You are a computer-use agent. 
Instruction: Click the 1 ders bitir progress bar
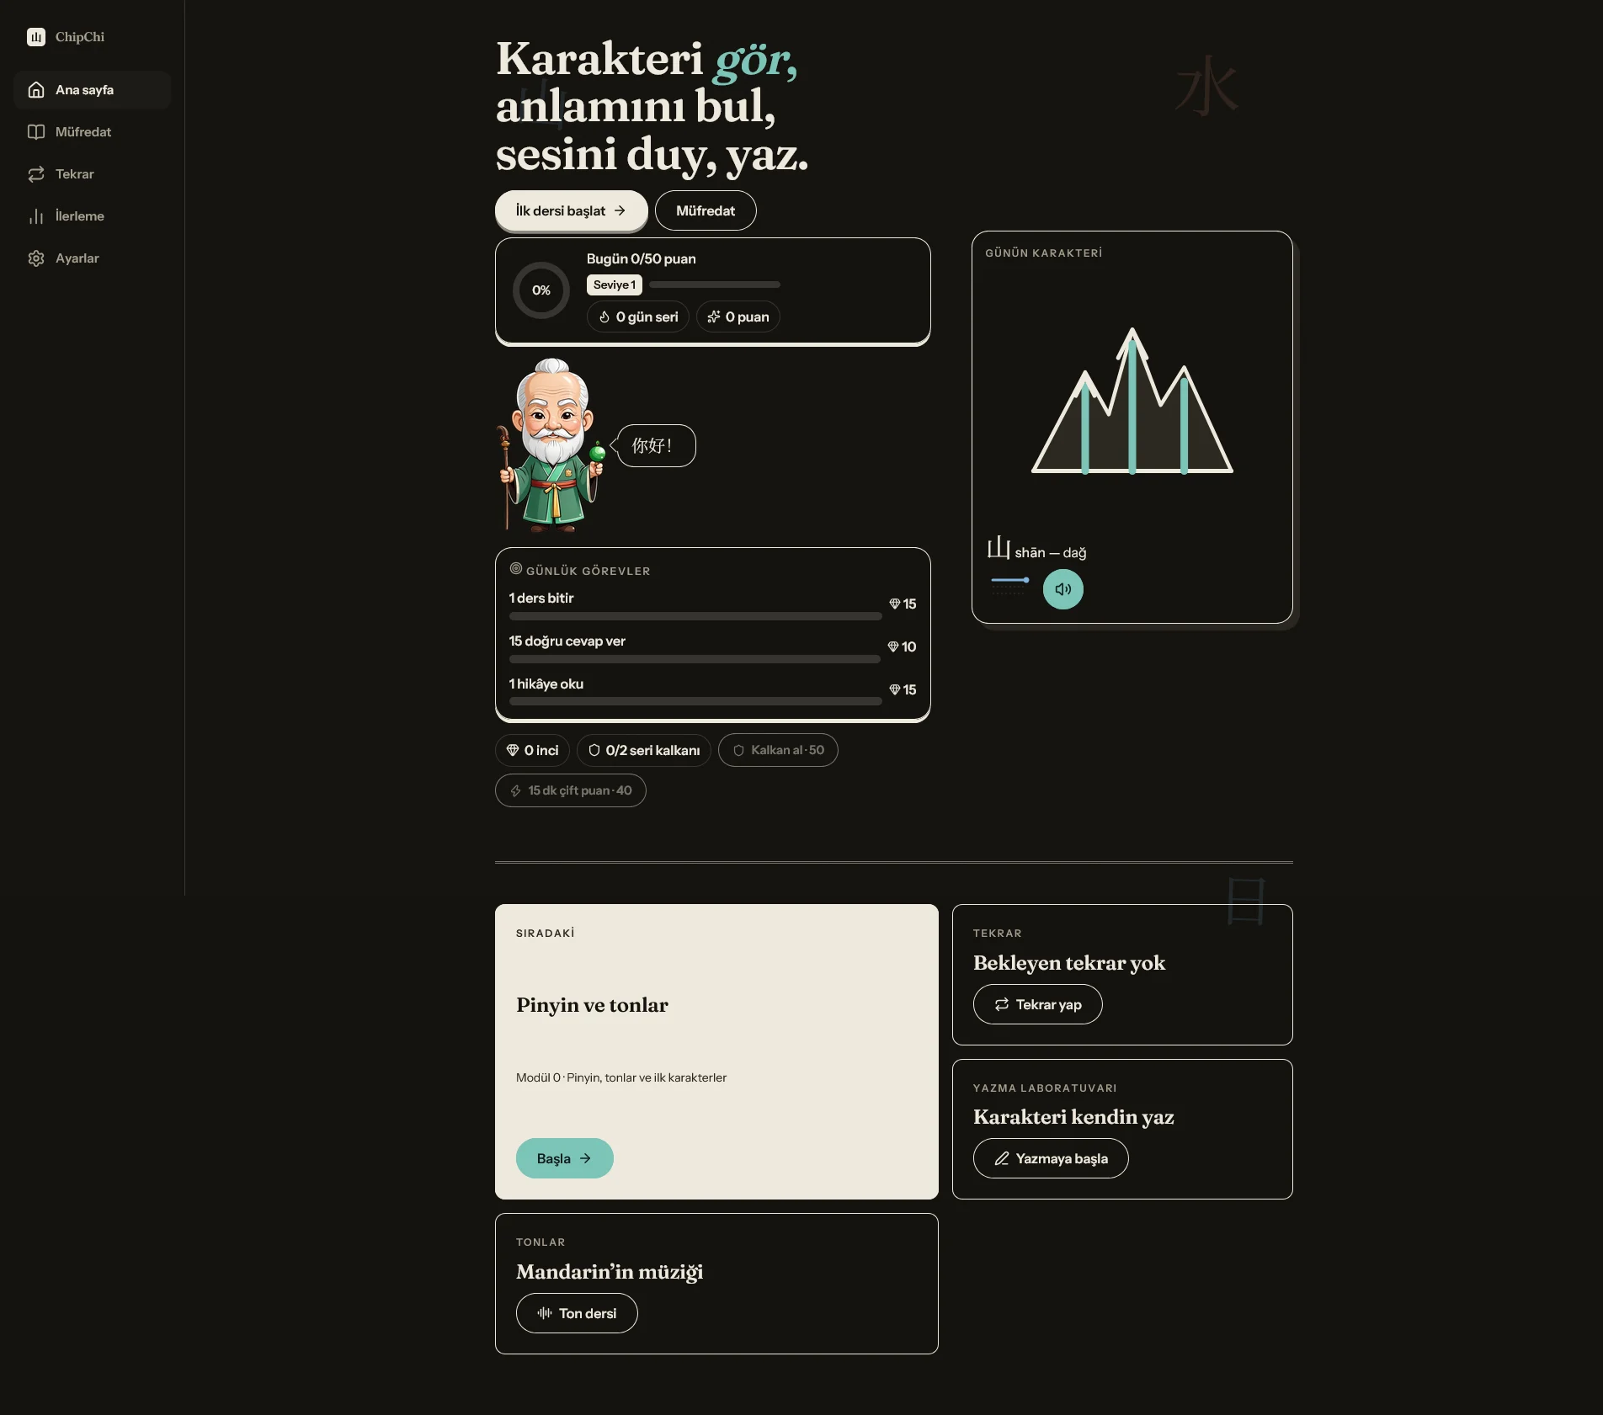coord(695,617)
